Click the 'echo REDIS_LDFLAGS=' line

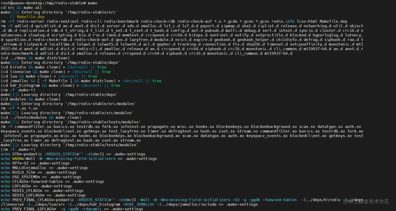[43, 195]
